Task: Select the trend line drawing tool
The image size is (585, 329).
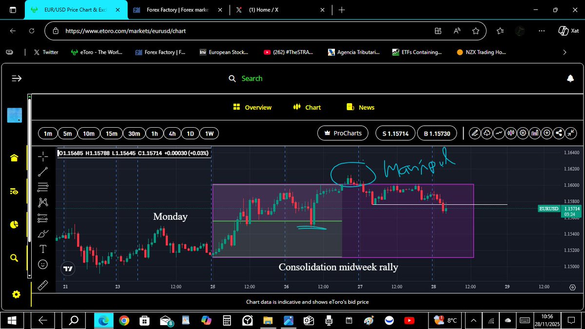Action: click(43, 171)
